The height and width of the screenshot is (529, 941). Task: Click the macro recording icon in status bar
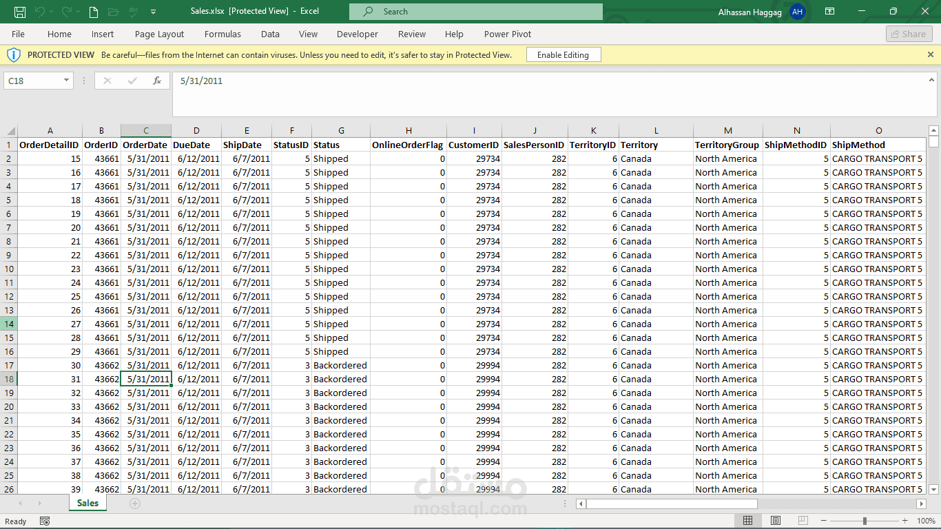(45, 521)
